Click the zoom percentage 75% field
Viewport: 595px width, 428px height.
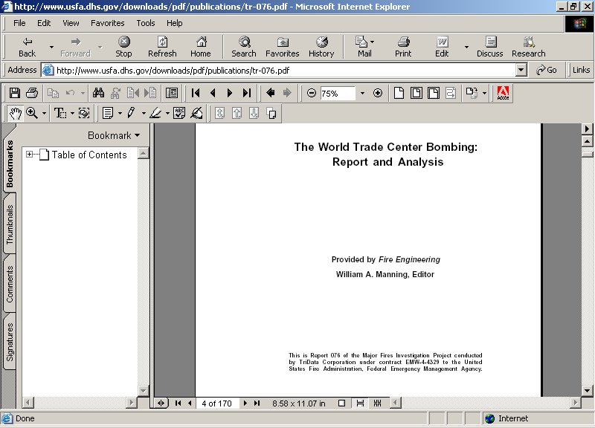point(338,94)
